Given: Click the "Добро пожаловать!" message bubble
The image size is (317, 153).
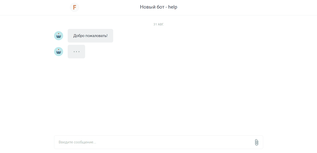Looking at the screenshot, I should pyautogui.click(x=90, y=36).
